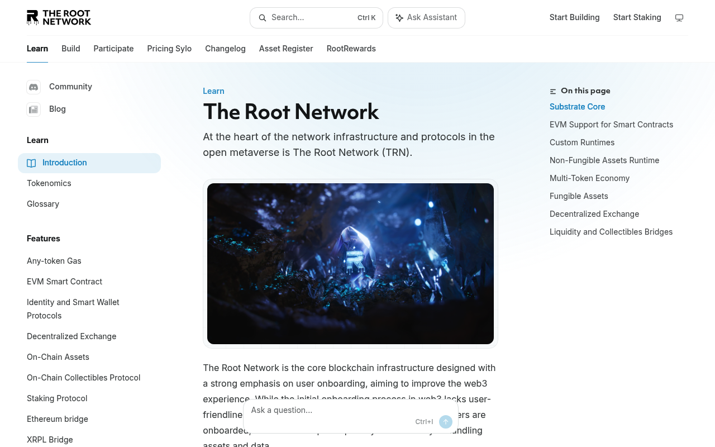Open Identity and Smart Wallet Protocols

point(73,309)
